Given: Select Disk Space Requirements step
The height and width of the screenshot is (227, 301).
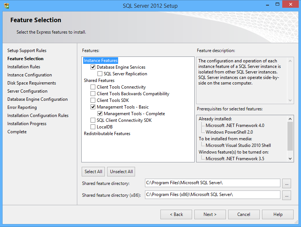Looking at the screenshot, I should 32,83.
